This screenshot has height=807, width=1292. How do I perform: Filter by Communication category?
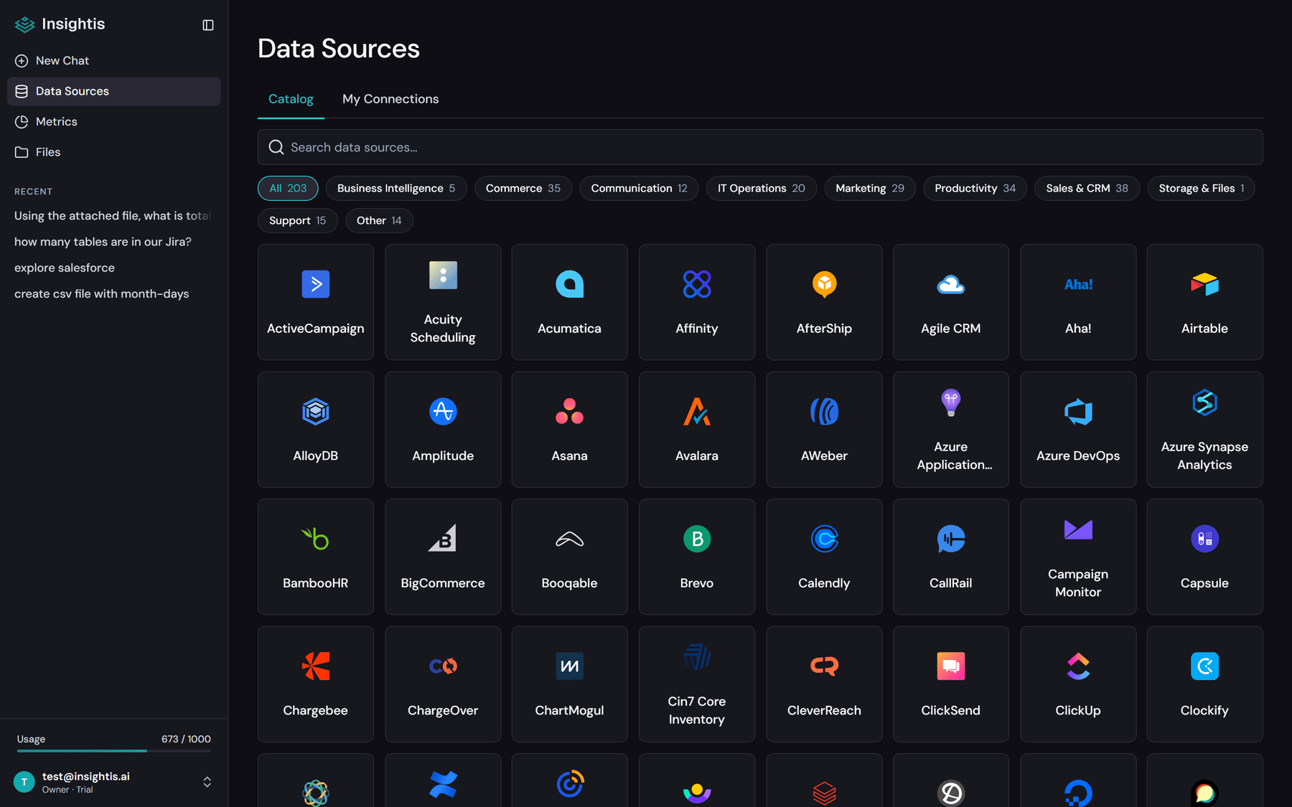[x=639, y=188]
